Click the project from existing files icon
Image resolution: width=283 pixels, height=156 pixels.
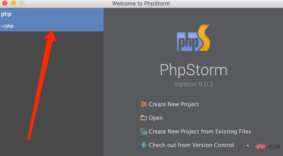click(144, 131)
